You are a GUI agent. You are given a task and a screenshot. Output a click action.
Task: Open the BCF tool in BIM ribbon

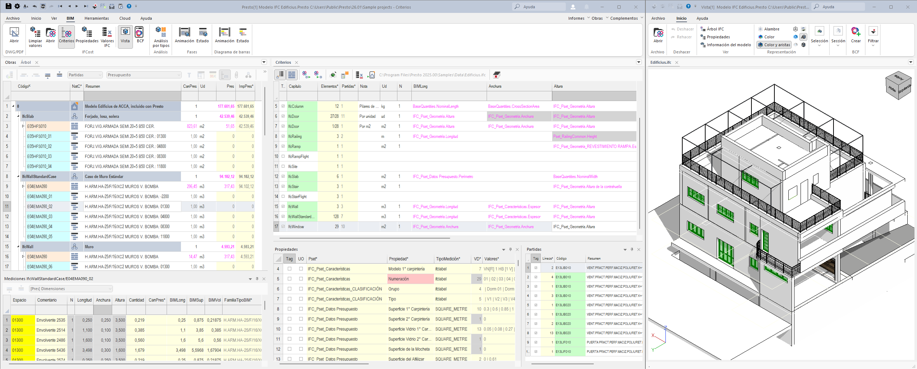[x=140, y=35]
